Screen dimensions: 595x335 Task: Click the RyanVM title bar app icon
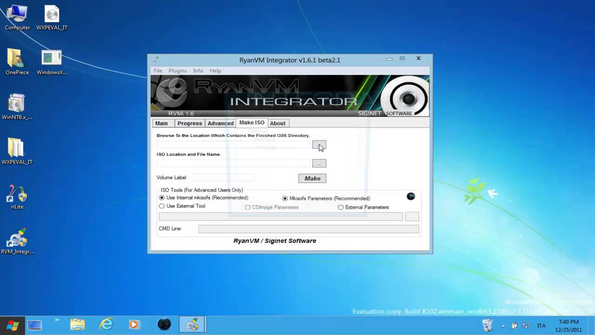(x=155, y=60)
